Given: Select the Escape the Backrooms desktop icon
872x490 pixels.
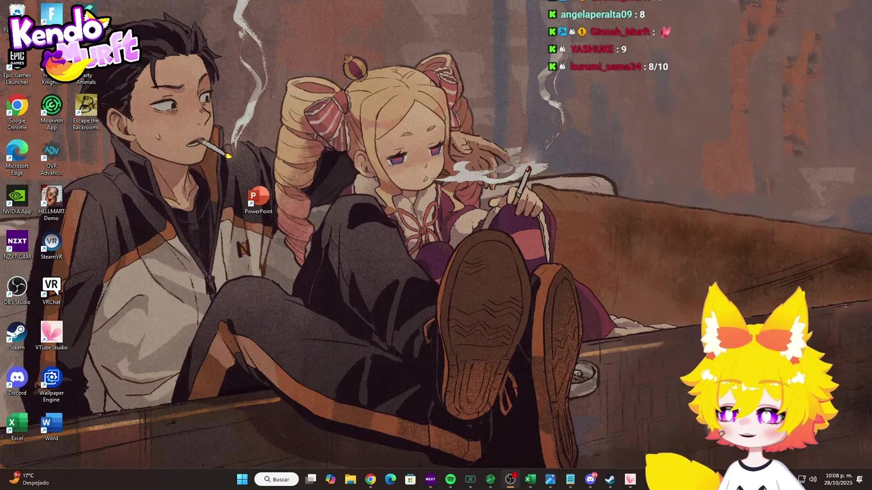Looking at the screenshot, I should point(86,113).
